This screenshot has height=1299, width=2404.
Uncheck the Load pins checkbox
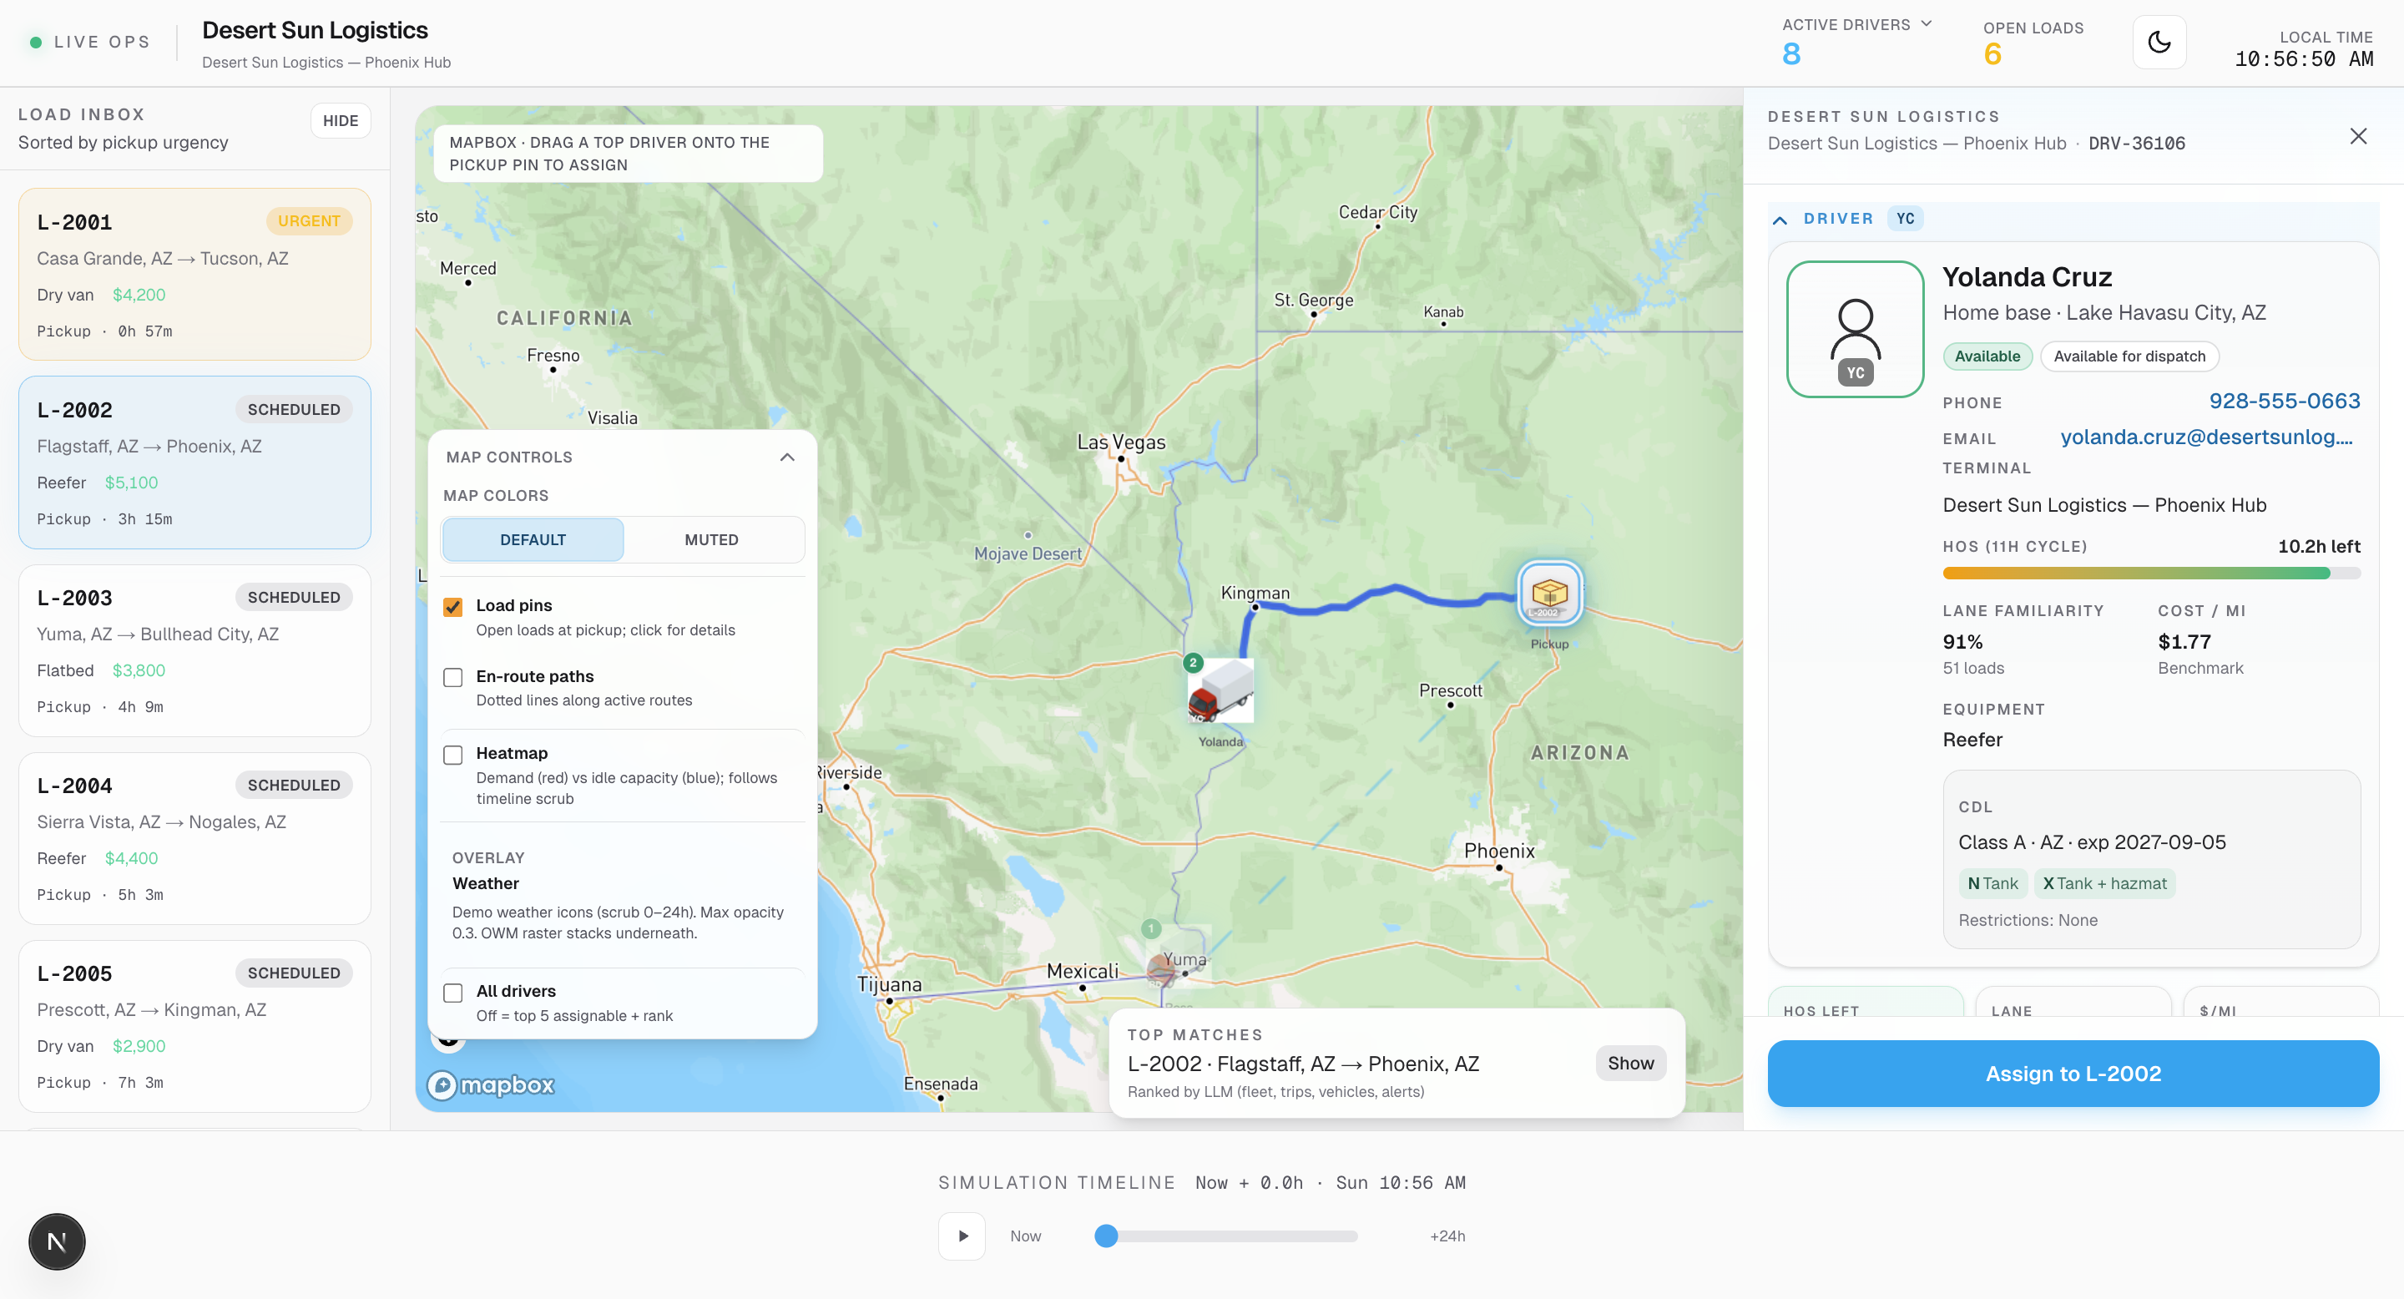pos(452,607)
